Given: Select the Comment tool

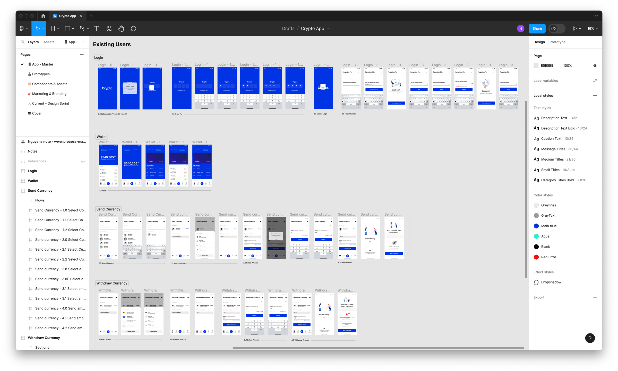Looking at the screenshot, I should tap(133, 29).
